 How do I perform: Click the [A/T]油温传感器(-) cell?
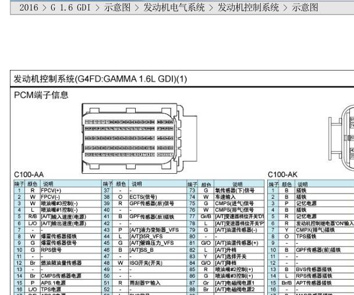(x=239, y=230)
